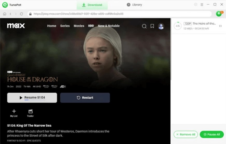Open the Max search icon
This screenshot has height=144, width=226.
pos(144,26)
